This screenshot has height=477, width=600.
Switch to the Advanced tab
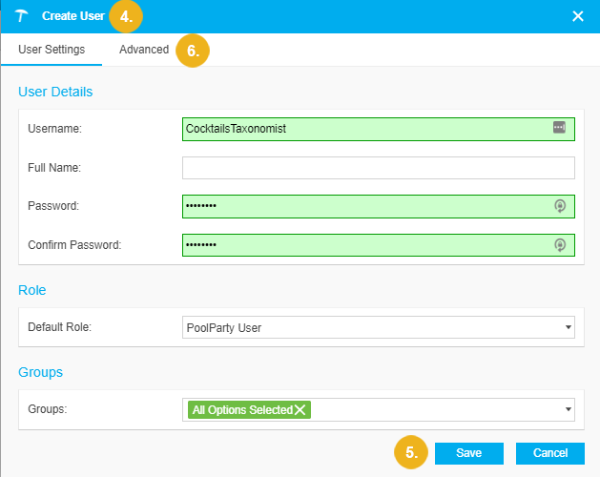pyautogui.click(x=144, y=50)
